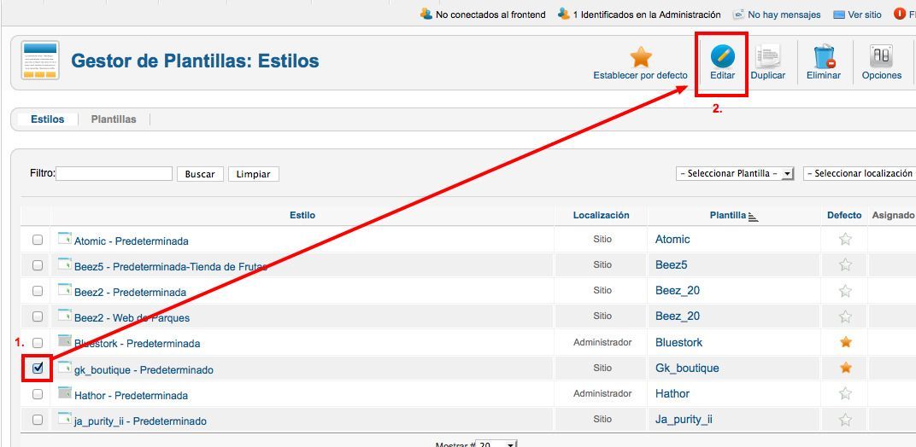
Task: Click Administrador in the Bluestork row
Action: 602,343
